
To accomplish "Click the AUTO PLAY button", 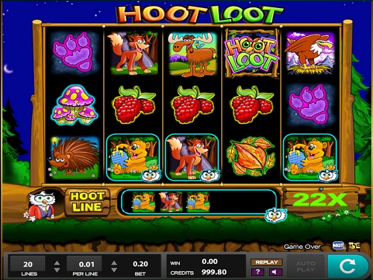I will pyautogui.click(x=306, y=267).
